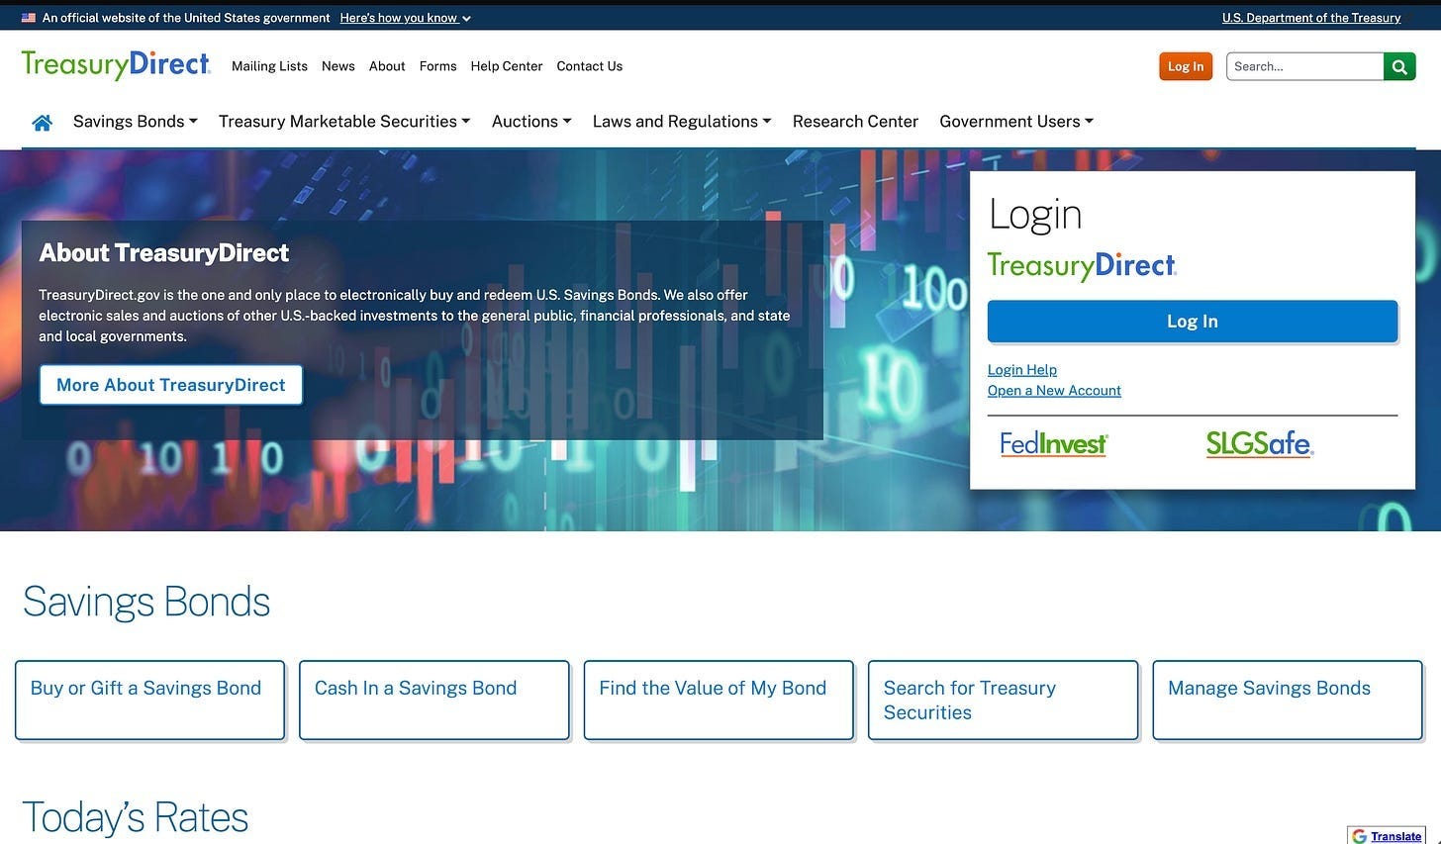Click the US flag icon in banner
The image size is (1441, 844).
coord(29,18)
